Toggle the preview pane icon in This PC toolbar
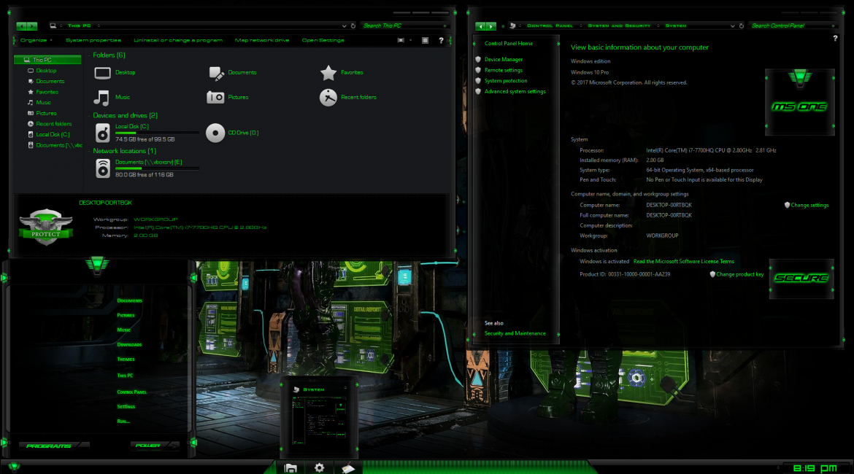Viewport: 854px width, 474px height. (x=426, y=40)
